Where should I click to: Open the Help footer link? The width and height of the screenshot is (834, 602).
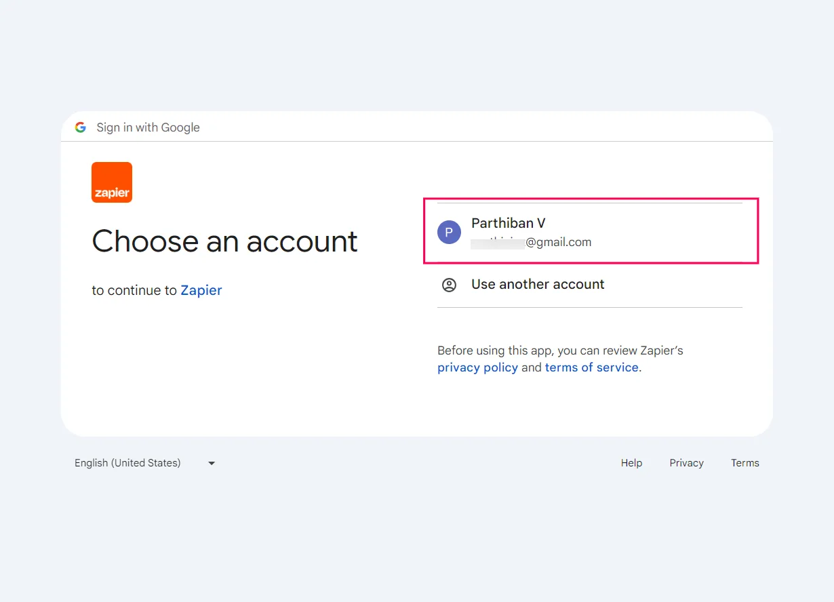[631, 463]
